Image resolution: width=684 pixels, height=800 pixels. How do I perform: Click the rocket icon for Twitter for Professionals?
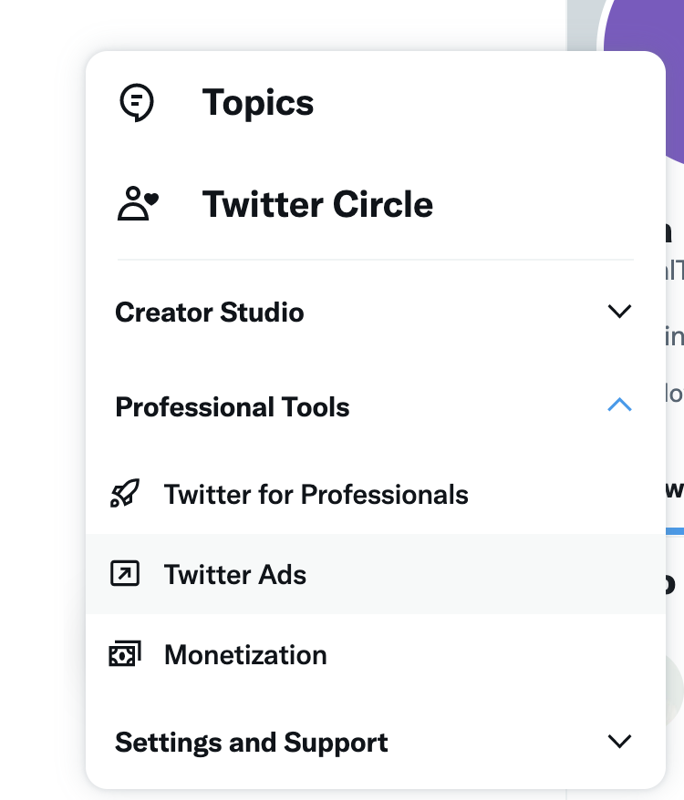pos(125,493)
